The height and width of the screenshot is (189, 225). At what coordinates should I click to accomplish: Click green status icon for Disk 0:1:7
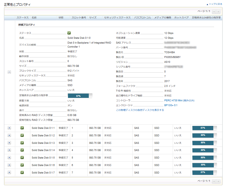click(x=22, y=172)
